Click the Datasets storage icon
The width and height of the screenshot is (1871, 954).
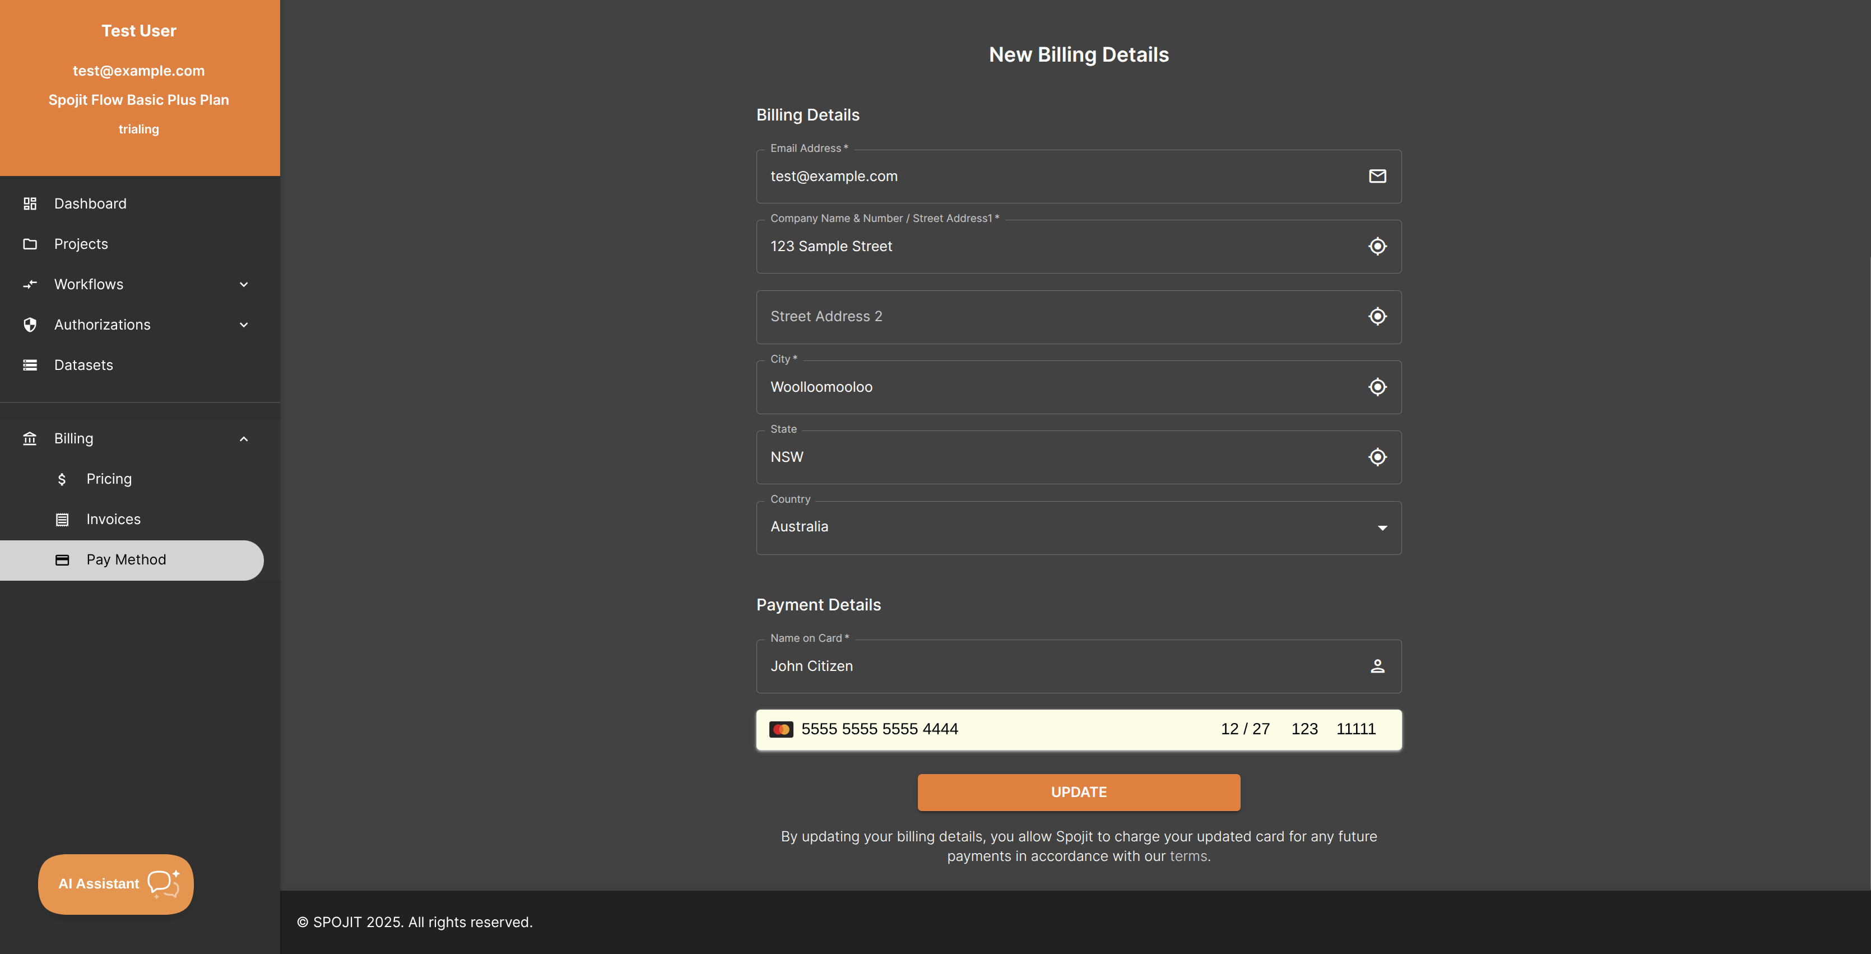pos(30,365)
